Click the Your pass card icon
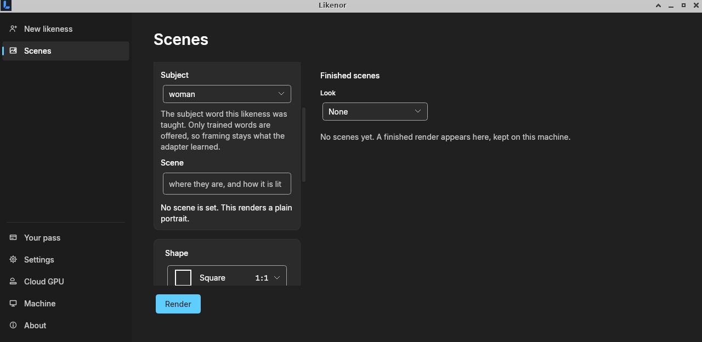Viewport: 702px width, 342px height. 13,237
